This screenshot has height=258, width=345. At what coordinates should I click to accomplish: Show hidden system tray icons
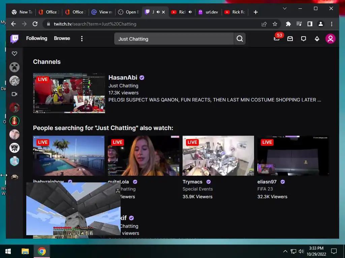click(285, 251)
